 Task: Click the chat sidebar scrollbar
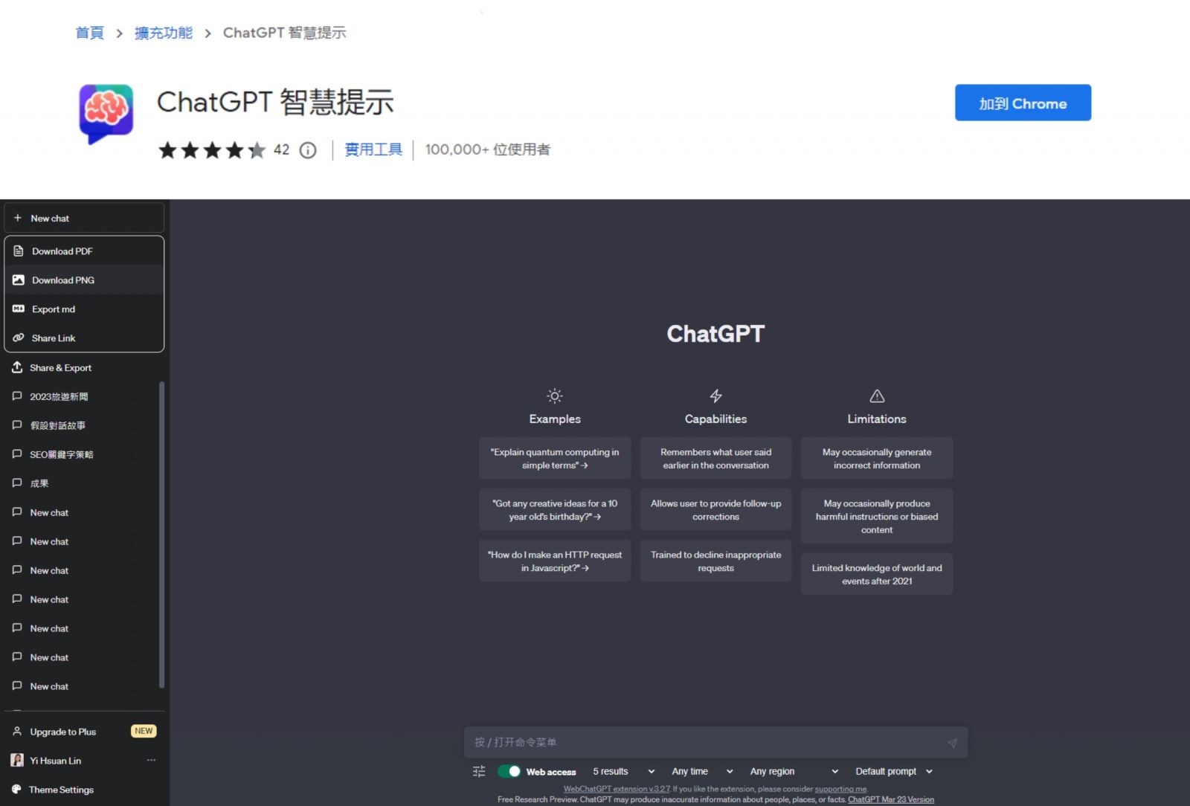[x=161, y=535]
